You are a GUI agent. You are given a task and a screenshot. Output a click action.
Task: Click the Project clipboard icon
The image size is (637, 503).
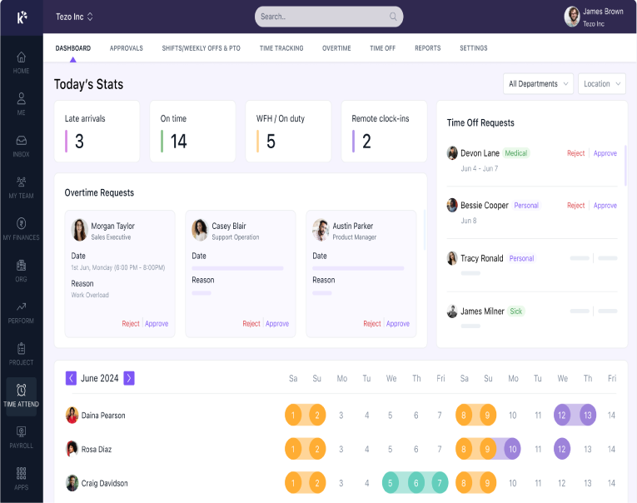tap(21, 353)
